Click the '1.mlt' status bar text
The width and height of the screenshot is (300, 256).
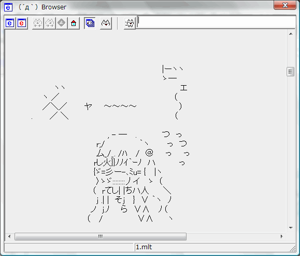(144, 247)
